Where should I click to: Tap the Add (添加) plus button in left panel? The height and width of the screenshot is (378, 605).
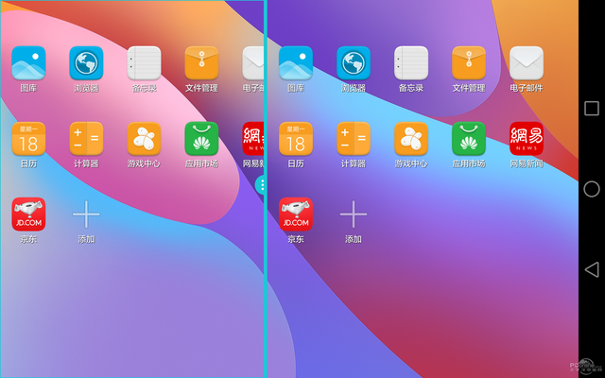[x=86, y=215]
